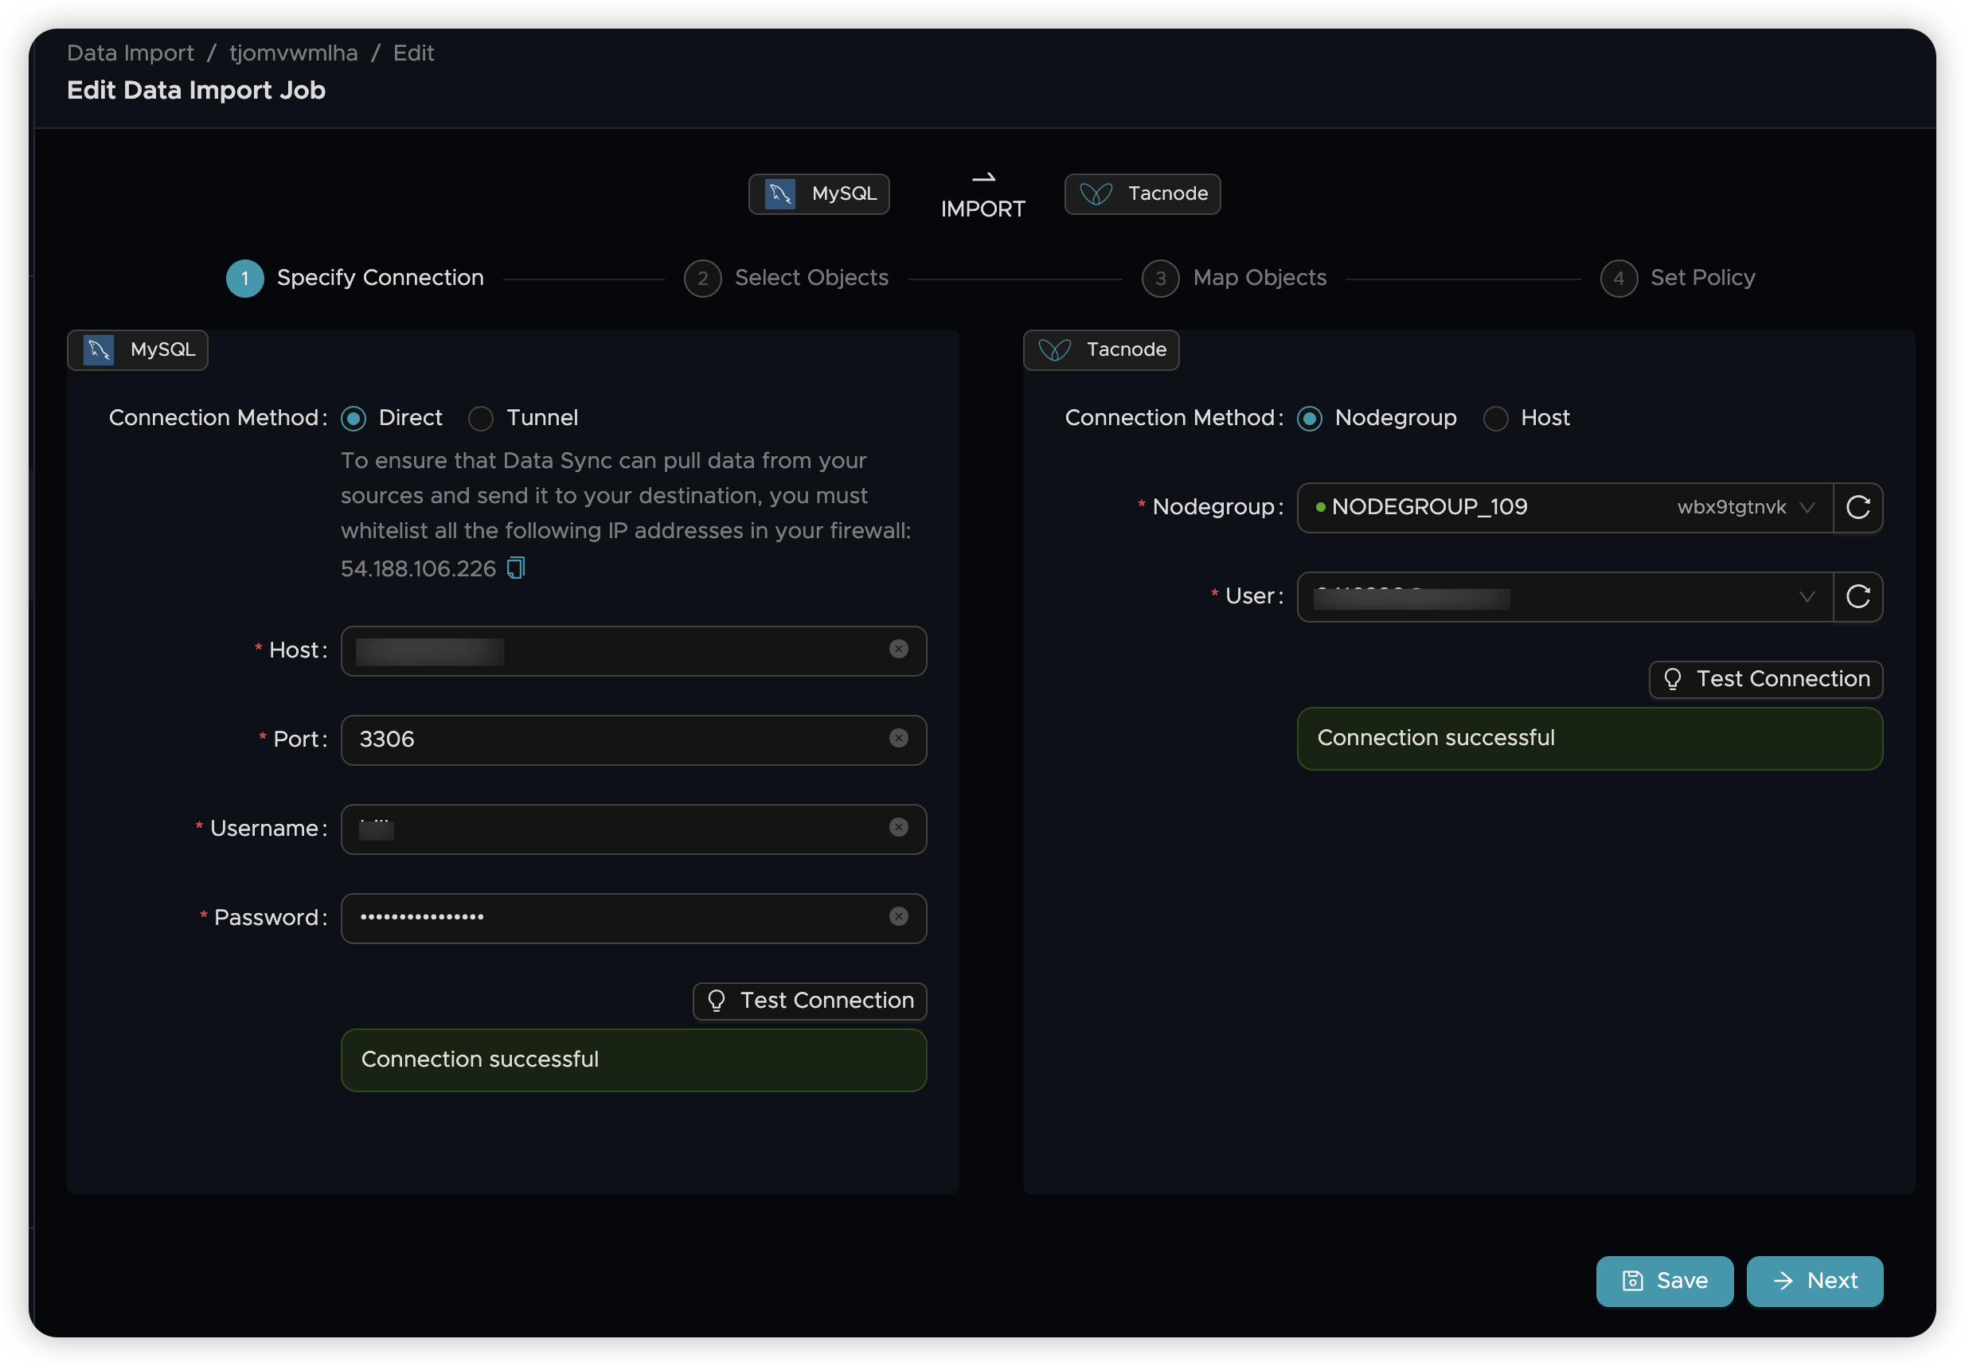Screen dimensions: 1965x1366
Task: Test the Tacnode connection
Action: coord(1766,679)
